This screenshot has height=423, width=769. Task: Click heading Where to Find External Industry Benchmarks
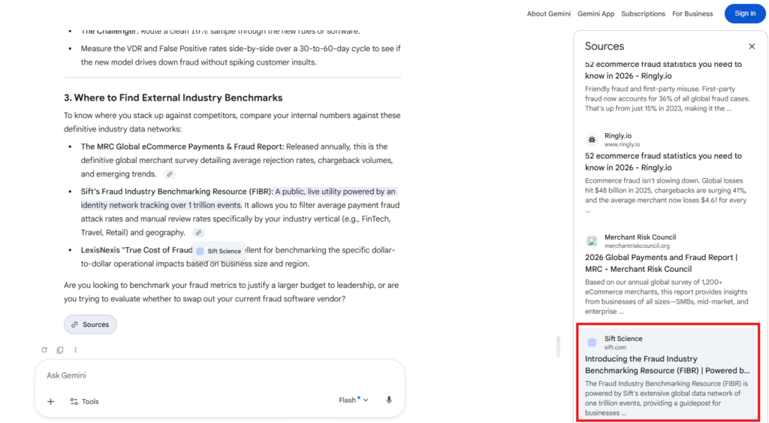[x=173, y=98]
